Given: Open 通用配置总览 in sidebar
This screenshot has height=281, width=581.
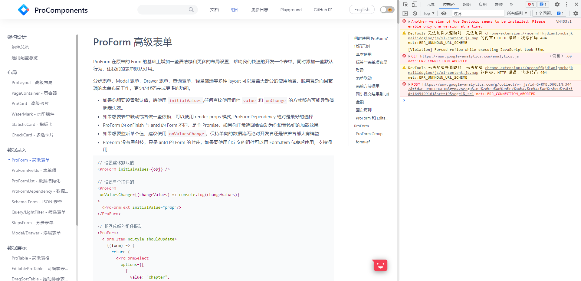Looking at the screenshot, I should pos(25,58).
